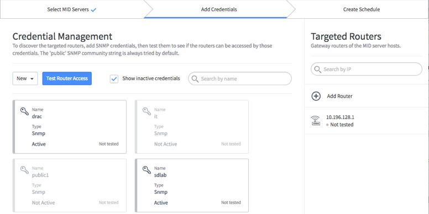The image size is (429, 214).
Task: Click the Add Router label
Action: click(x=339, y=96)
